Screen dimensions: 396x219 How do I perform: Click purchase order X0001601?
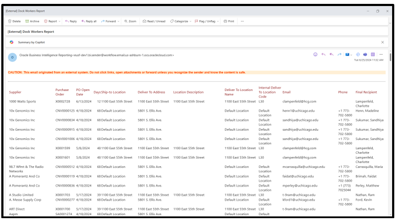(x=63, y=157)
